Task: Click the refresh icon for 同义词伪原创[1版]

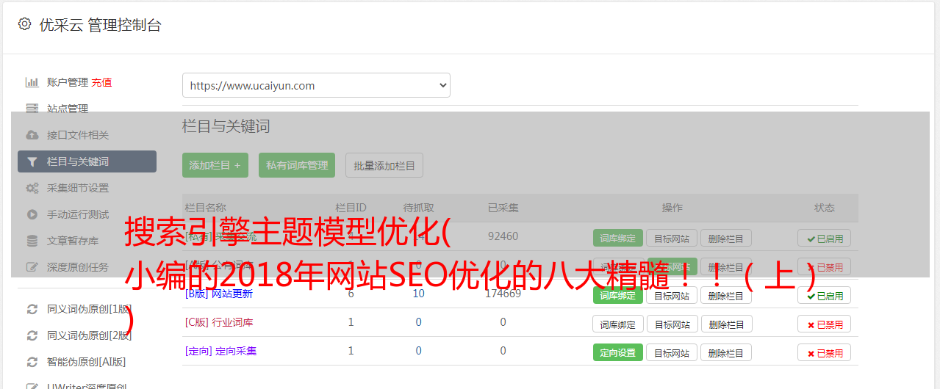Action: [x=32, y=309]
